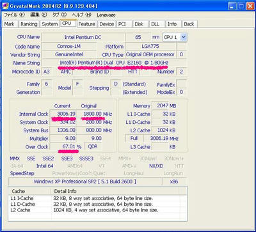Open the ファイル (F) menu
The width and height of the screenshot is (256, 232).
[x=15, y=15]
